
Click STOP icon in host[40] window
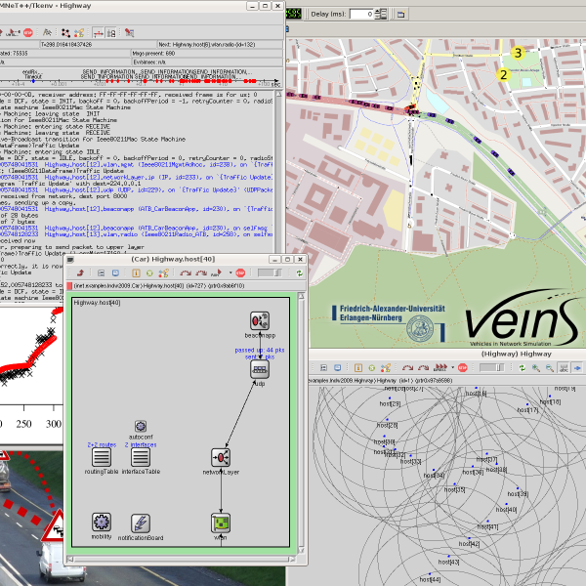pos(240,272)
